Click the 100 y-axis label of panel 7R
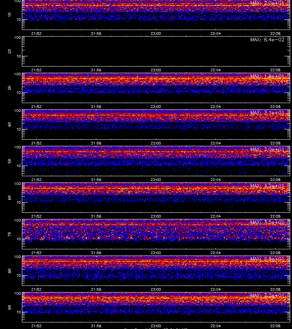Screen dimensions: 292x329 18,220
